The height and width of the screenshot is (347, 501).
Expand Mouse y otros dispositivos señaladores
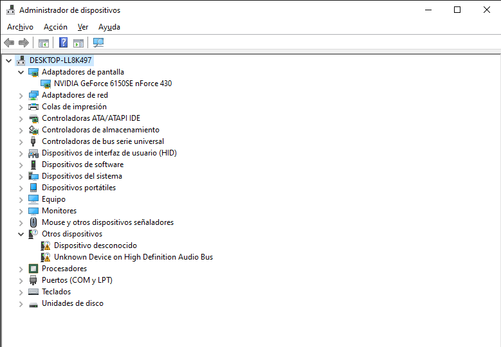click(21, 223)
